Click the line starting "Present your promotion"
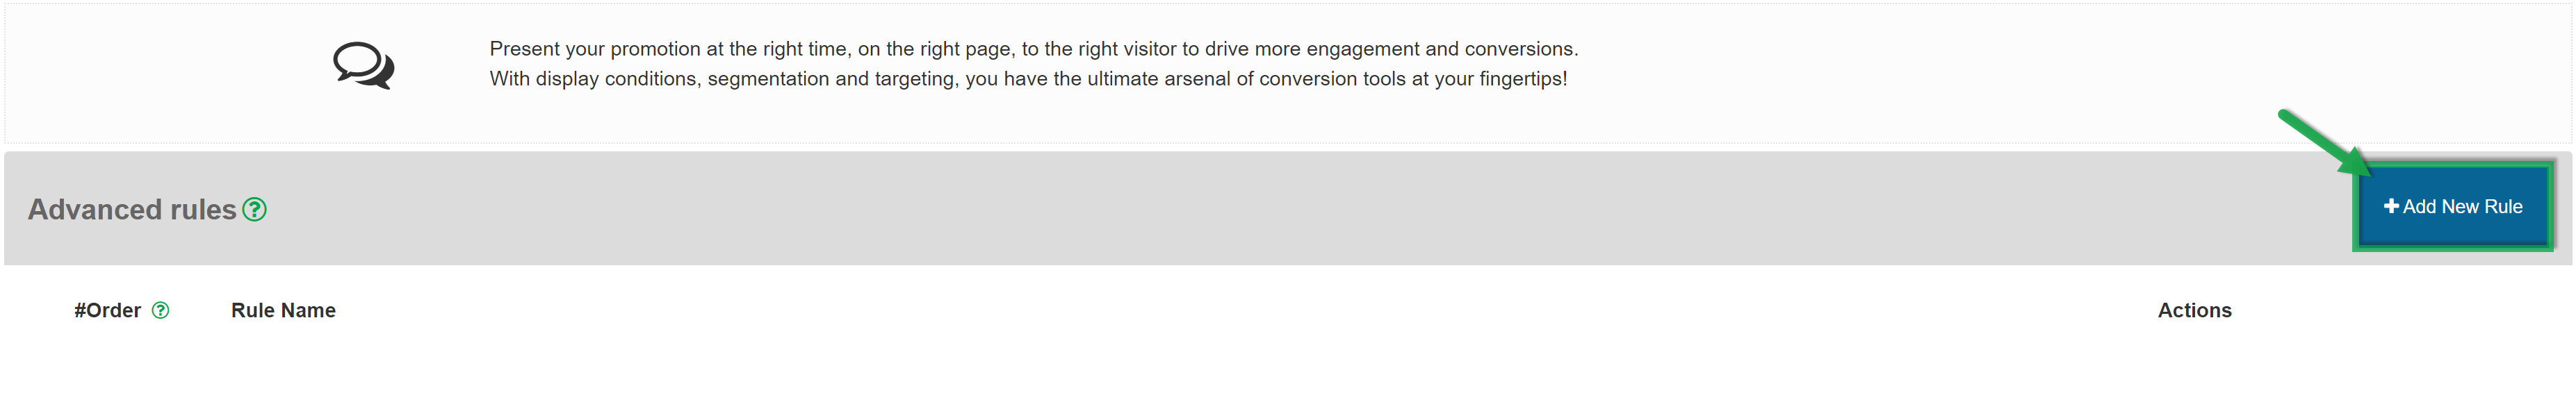 point(1033,49)
